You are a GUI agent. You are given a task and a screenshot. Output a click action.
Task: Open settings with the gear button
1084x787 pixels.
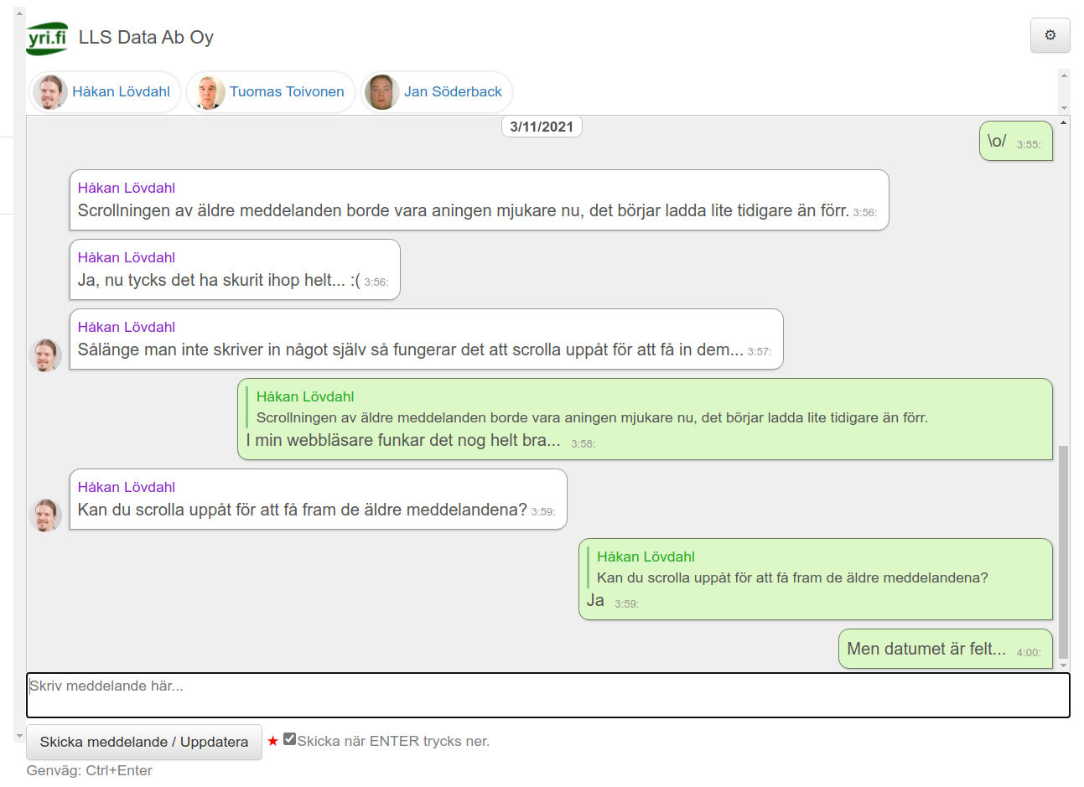(1050, 35)
